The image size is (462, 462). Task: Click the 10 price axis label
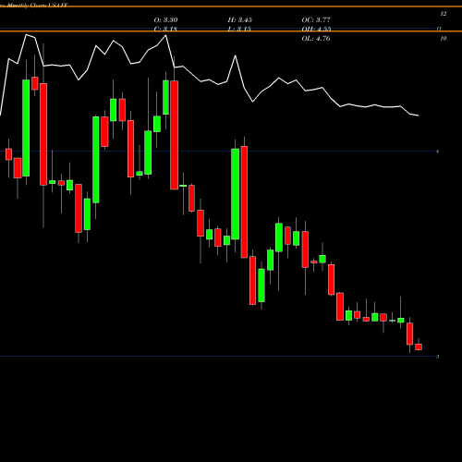(444, 39)
